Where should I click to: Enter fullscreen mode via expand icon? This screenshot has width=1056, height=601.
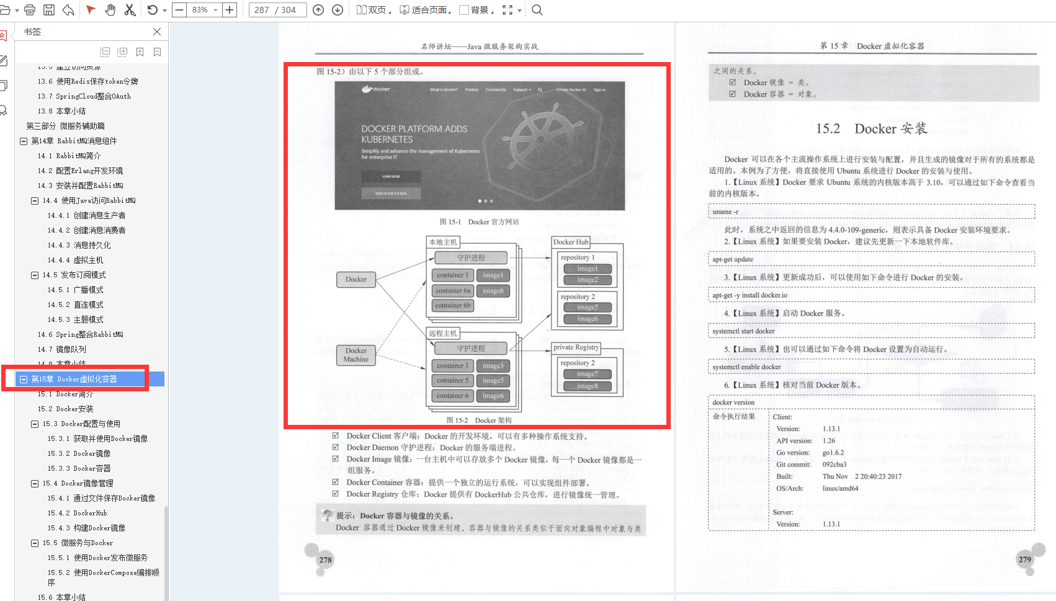pyautogui.click(x=508, y=10)
